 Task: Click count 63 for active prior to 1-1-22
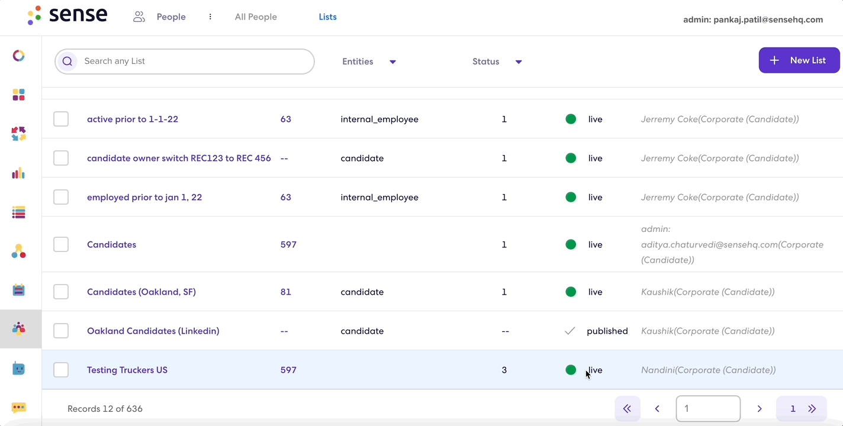286,119
